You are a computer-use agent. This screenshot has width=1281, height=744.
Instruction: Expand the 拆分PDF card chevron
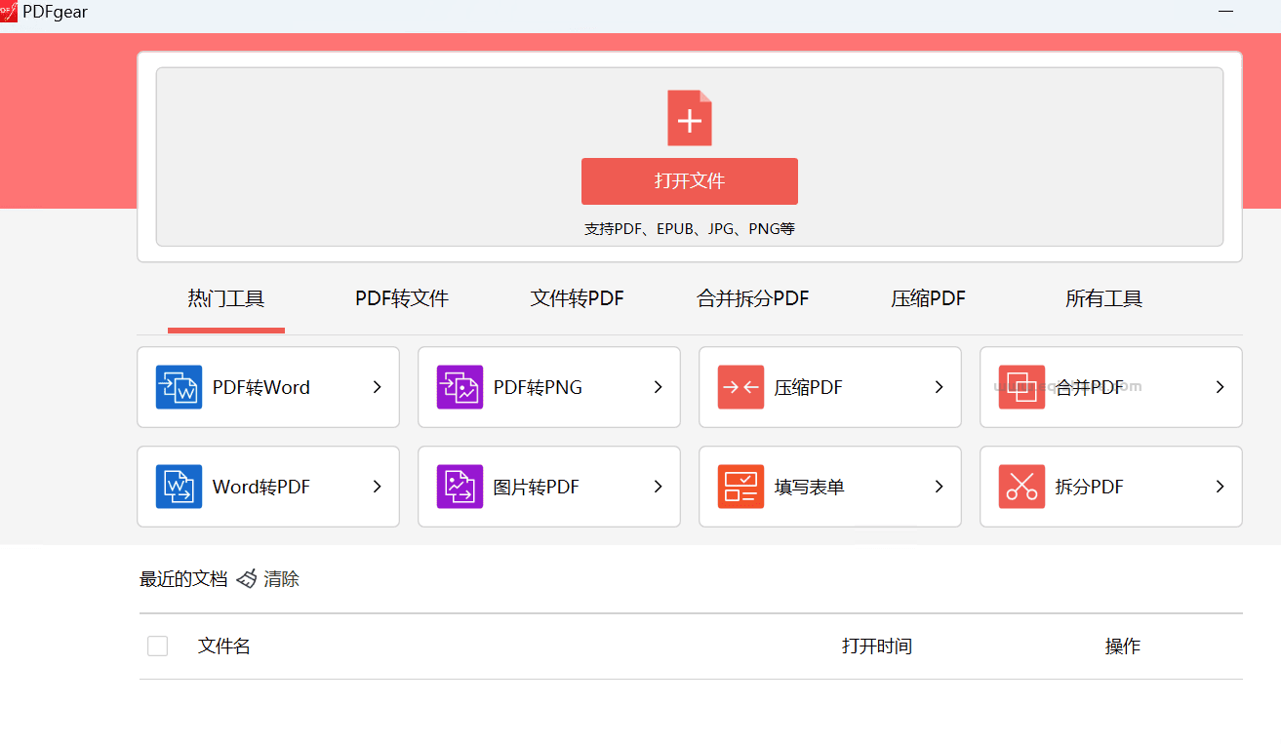(1220, 487)
